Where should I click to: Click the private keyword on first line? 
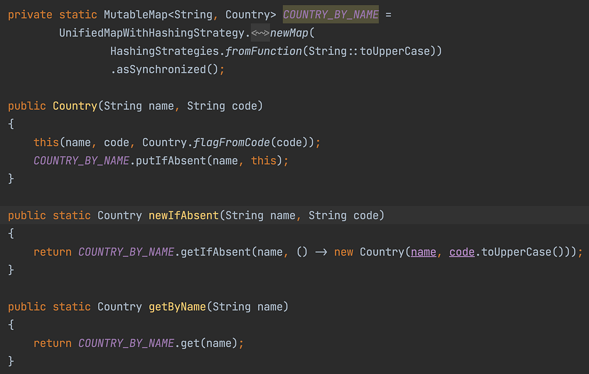(30, 14)
